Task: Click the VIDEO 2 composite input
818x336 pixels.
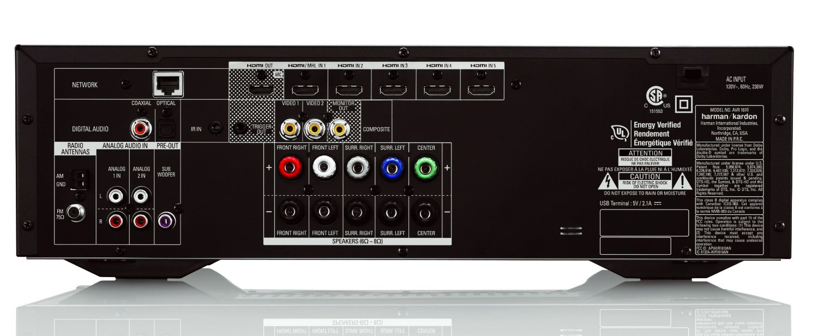Action: click(315, 128)
